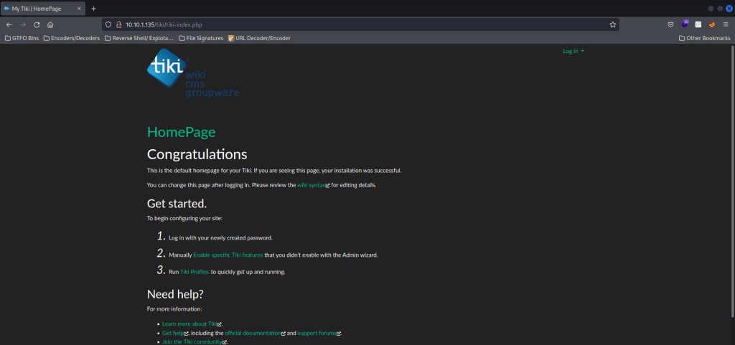Open the official documentation link

click(x=253, y=333)
